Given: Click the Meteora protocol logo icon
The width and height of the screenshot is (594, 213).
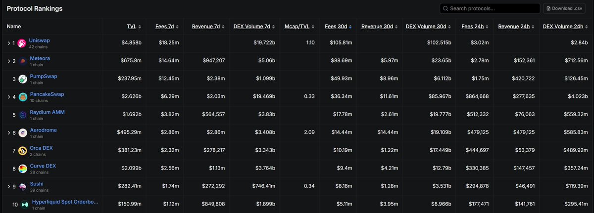Looking at the screenshot, I should click(22, 61).
